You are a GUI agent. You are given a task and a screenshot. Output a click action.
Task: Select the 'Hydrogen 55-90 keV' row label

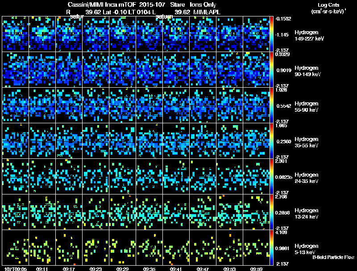307,107
